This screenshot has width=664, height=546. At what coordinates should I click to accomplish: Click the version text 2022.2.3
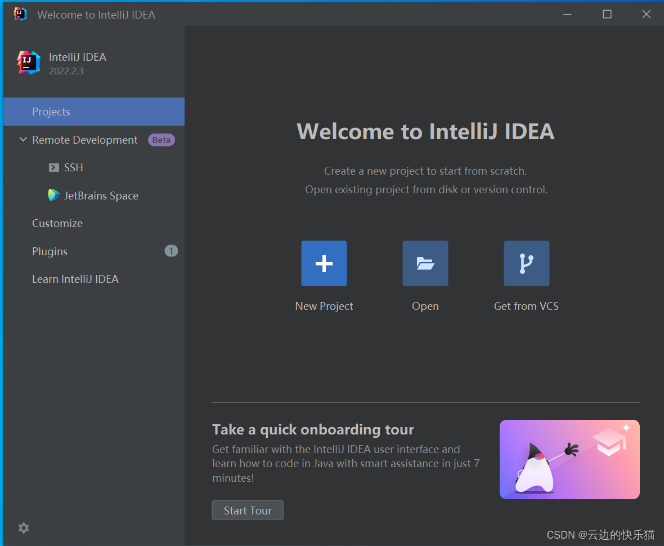(x=66, y=71)
